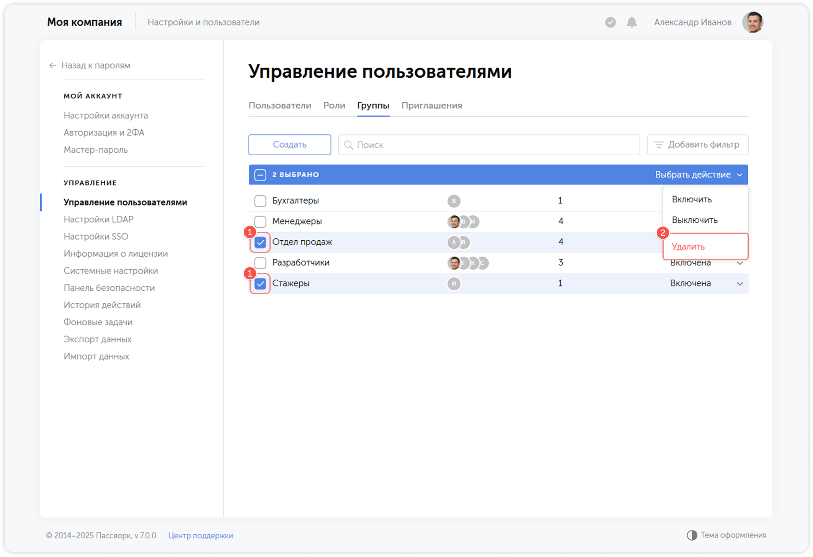The height and width of the screenshot is (557, 813).
Task: Open Александр Иванов profile avatar
Action: pos(753,22)
